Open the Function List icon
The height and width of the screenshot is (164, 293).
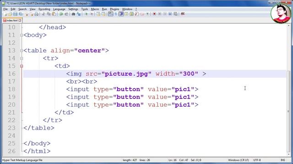tap(137, 14)
